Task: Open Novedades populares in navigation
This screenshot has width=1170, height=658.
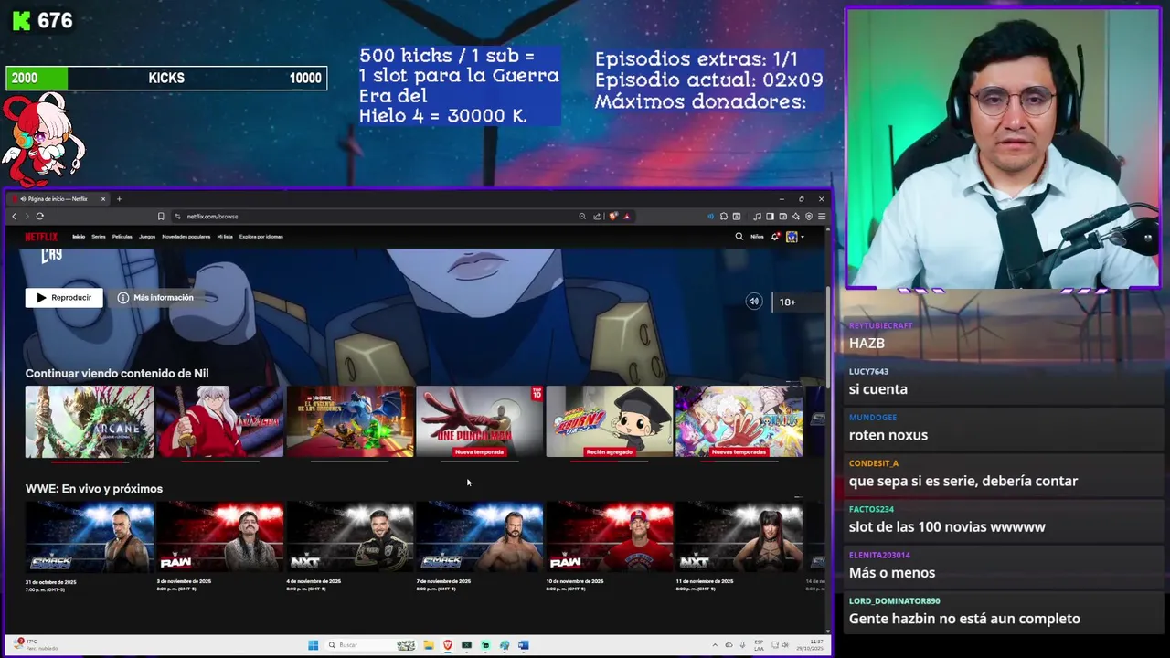Action: tap(186, 237)
